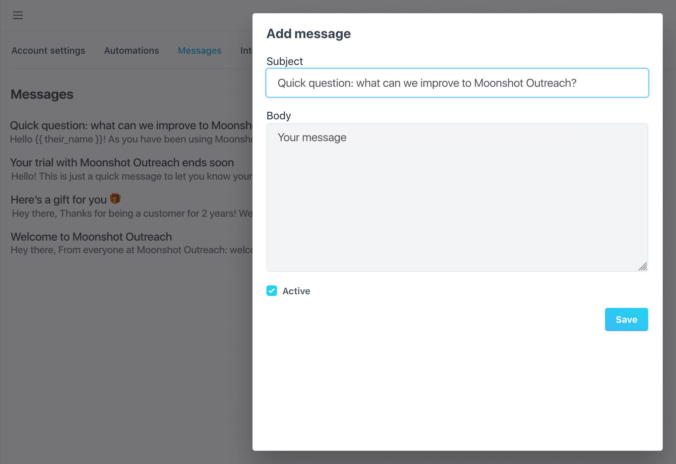The image size is (676, 464).
Task: Focus the Subject input field
Action: click(457, 83)
